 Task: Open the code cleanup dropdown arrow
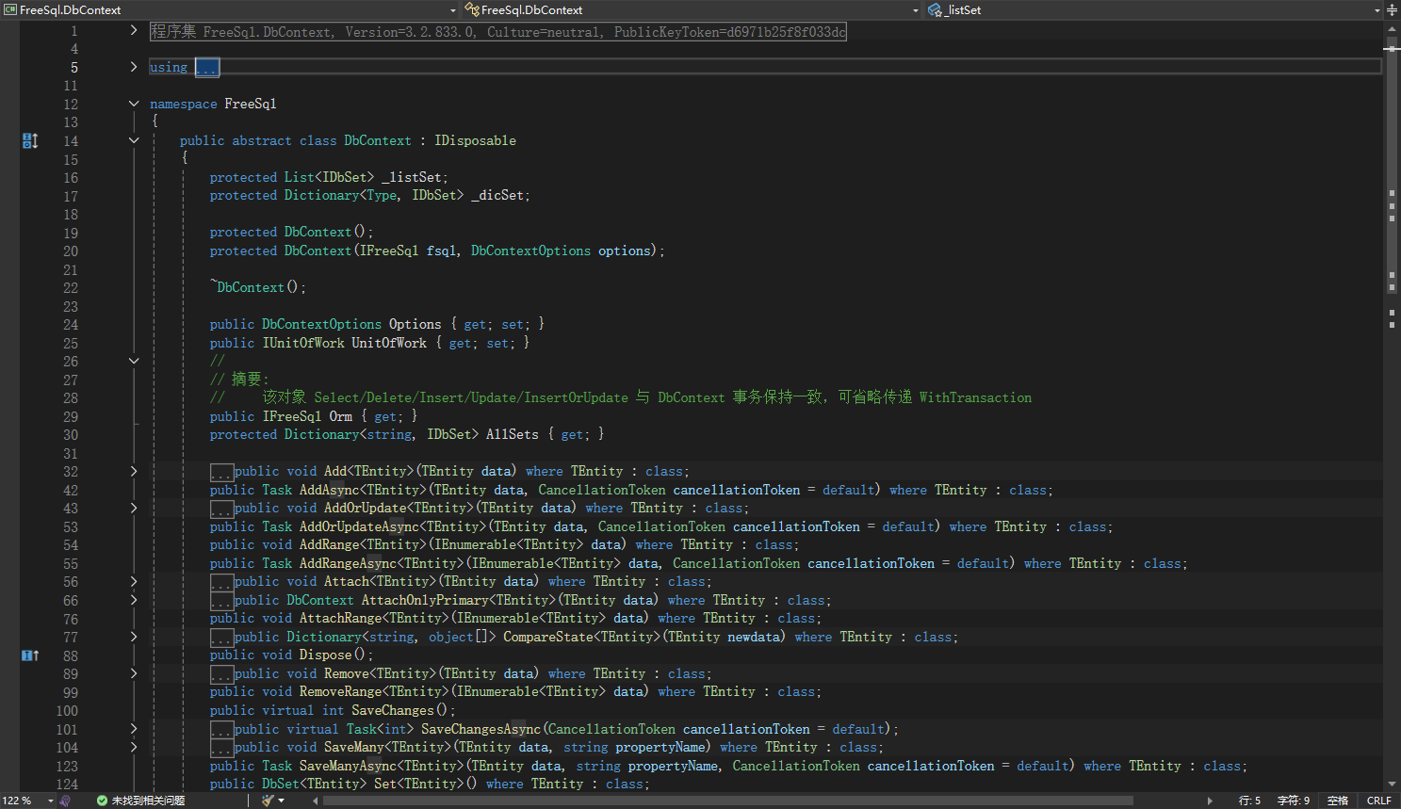pos(281,801)
